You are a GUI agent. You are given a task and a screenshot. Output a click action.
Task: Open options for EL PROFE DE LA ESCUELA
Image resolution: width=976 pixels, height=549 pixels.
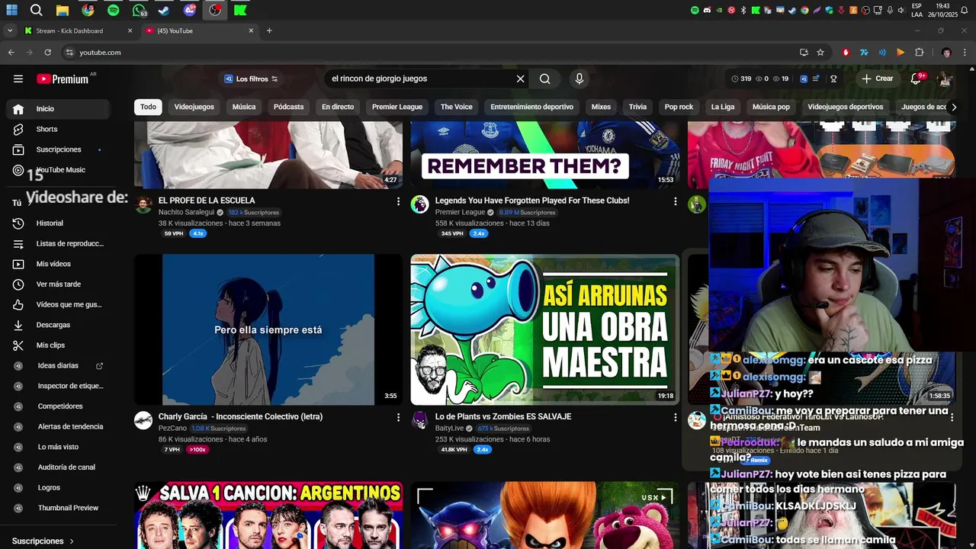398,201
